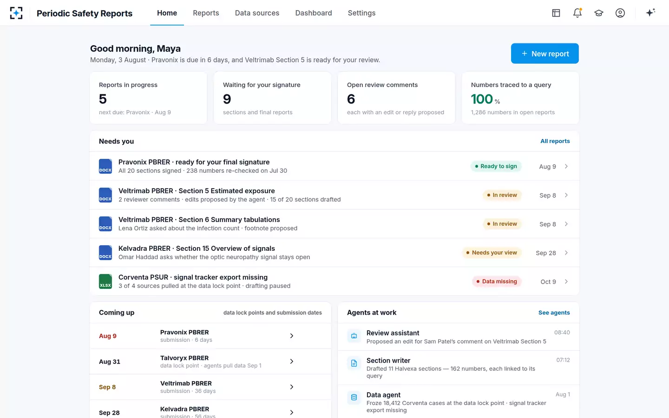The height and width of the screenshot is (418, 669).
Task: Open 'Kelvadra PBRER · Section 15 Overview of signals'
Action: click(197, 248)
